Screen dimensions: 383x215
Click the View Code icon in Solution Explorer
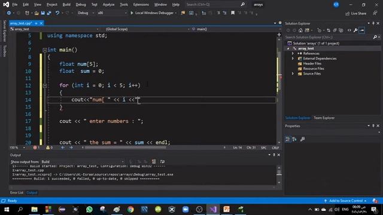pos(349,30)
